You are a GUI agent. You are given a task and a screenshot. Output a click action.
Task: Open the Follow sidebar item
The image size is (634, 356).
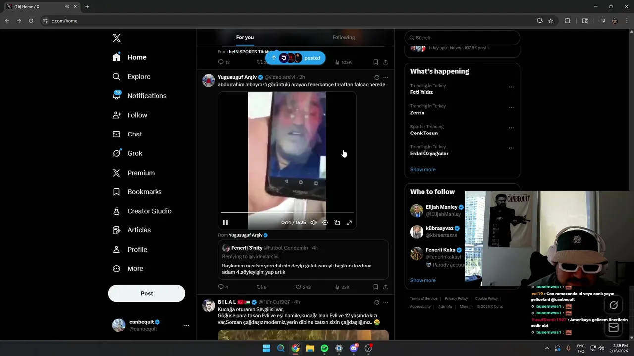(x=130, y=115)
